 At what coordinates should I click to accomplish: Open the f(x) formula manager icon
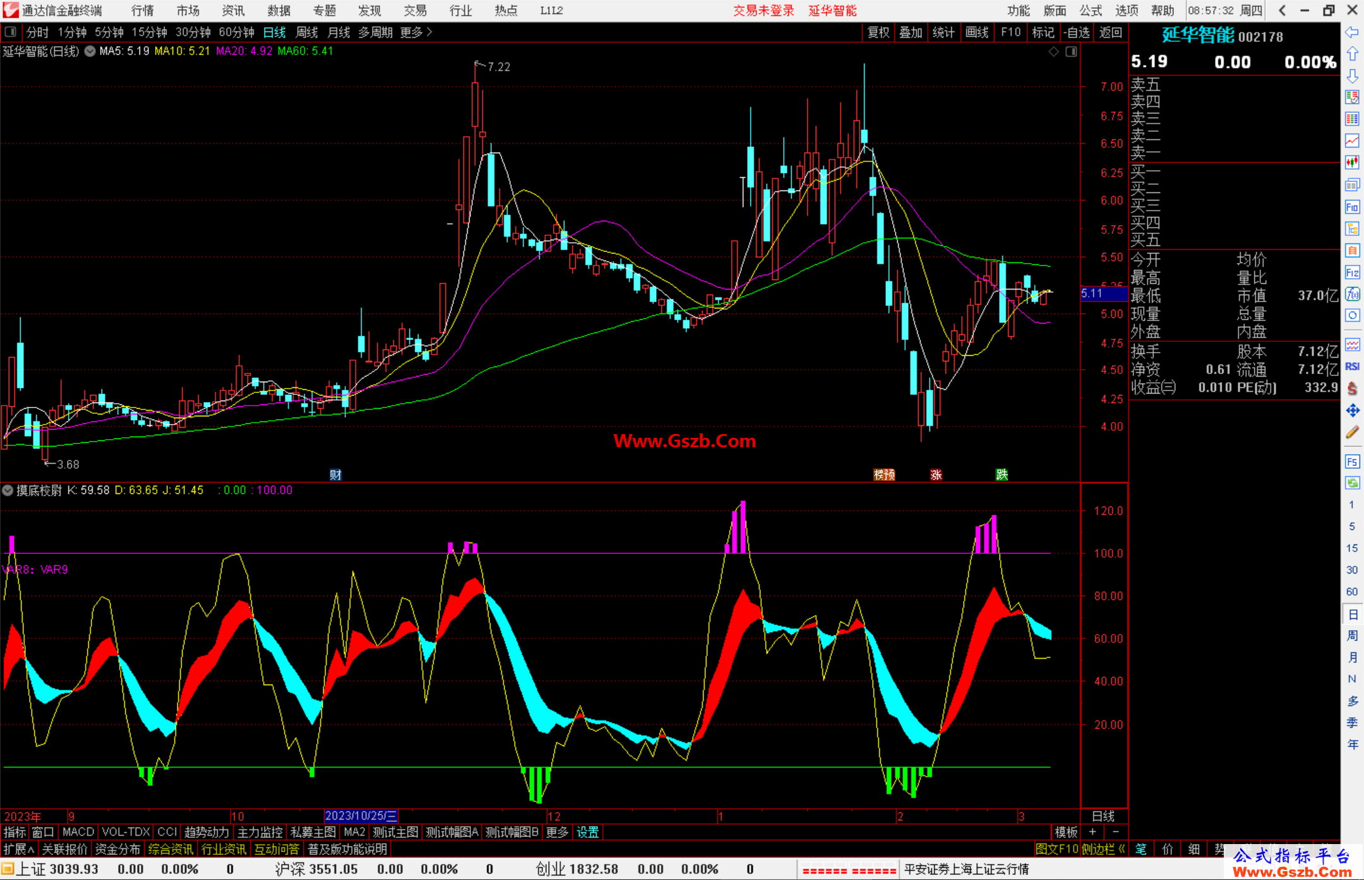1352,294
